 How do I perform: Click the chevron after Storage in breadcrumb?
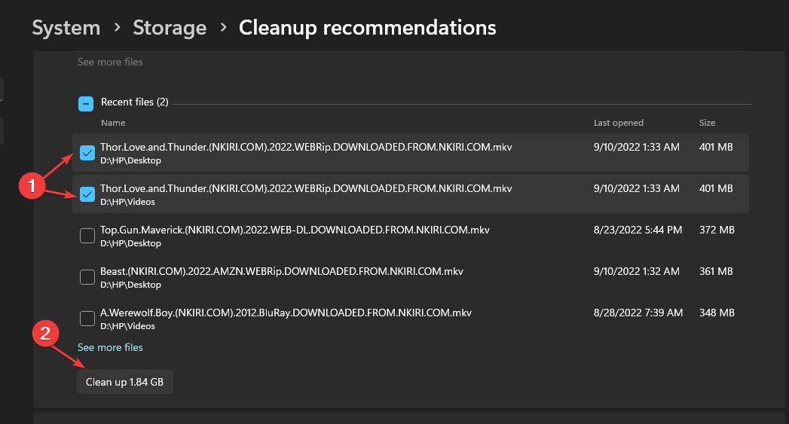[223, 27]
